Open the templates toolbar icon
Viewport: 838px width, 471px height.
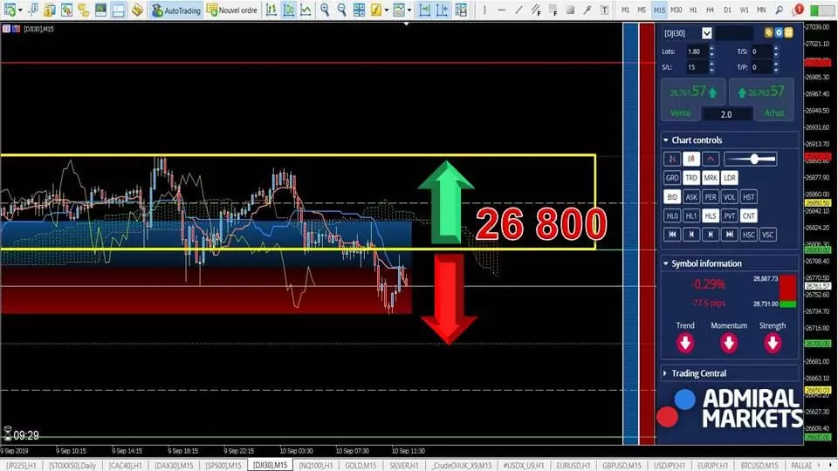click(x=399, y=10)
